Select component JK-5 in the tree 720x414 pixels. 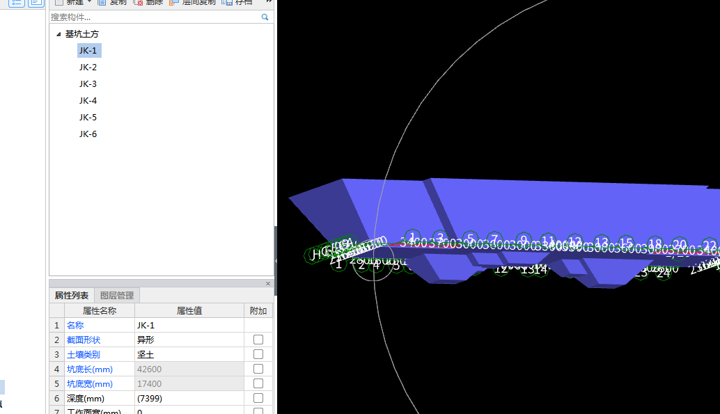[88, 117]
